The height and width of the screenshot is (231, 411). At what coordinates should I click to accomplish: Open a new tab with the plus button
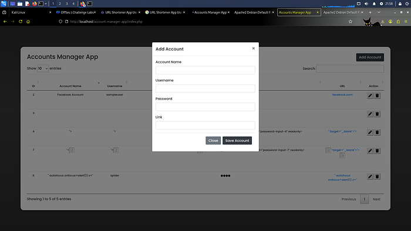coord(370,12)
